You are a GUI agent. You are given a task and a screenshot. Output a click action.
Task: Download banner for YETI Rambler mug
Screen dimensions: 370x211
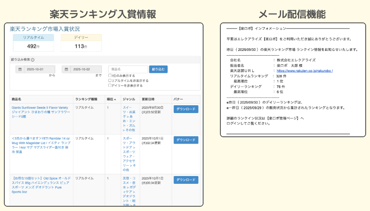pos(186,140)
